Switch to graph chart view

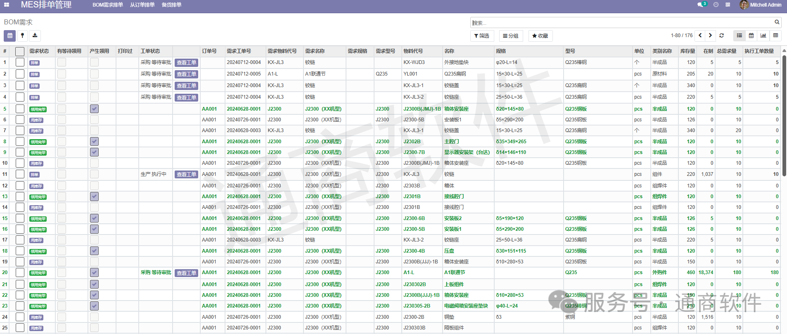coord(763,36)
